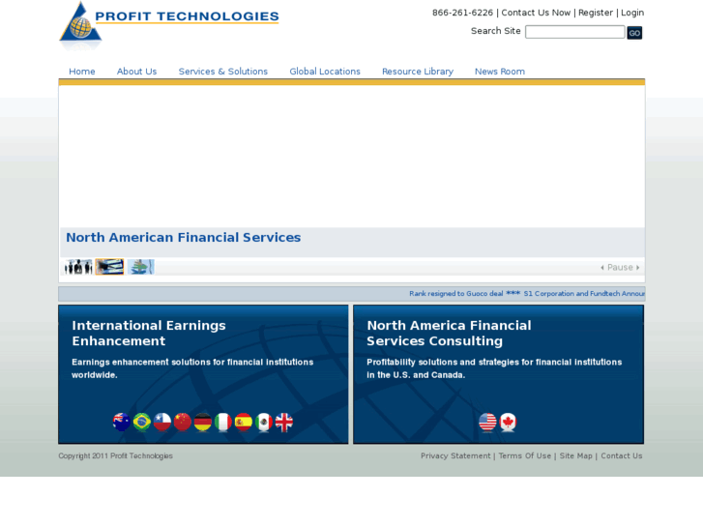Open the Resource Library menu
This screenshot has width=703, height=527.
[418, 72]
